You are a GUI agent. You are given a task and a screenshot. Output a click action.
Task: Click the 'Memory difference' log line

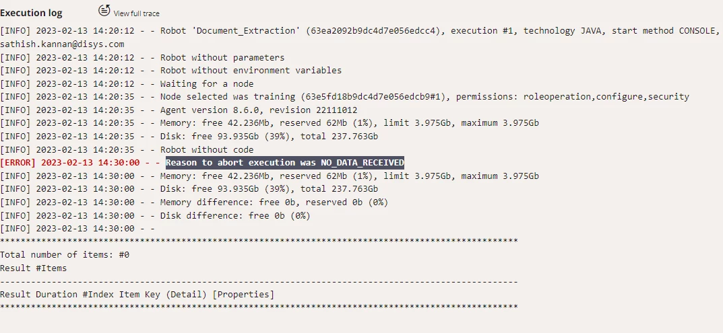pyautogui.click(x=194, y=202)
